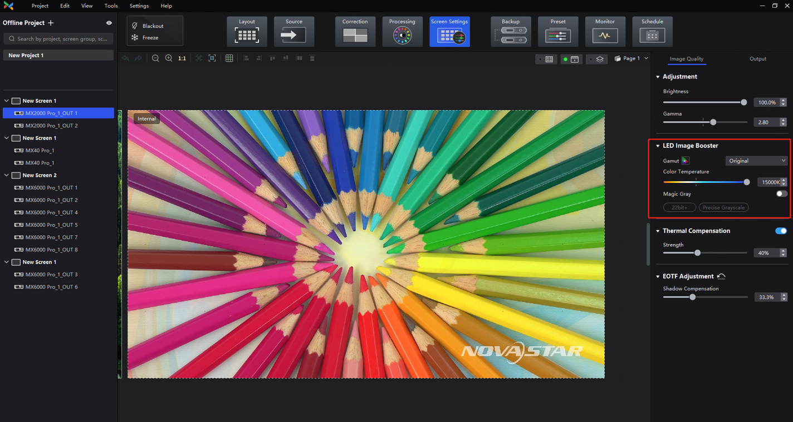Select the Screen Settings section
Viewport: 793px width, 422px height.
pyautogui.click(x=449, y=31)
